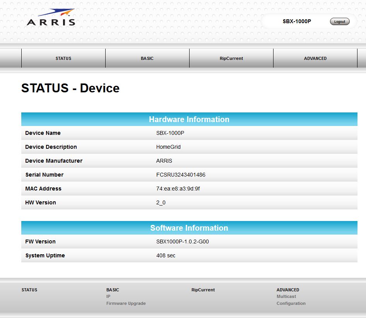This screenshot has height=318, width=366.
Task: Select firmware version SBX1000P-1.0.2-G00
Action: click(x=183, y=241)
